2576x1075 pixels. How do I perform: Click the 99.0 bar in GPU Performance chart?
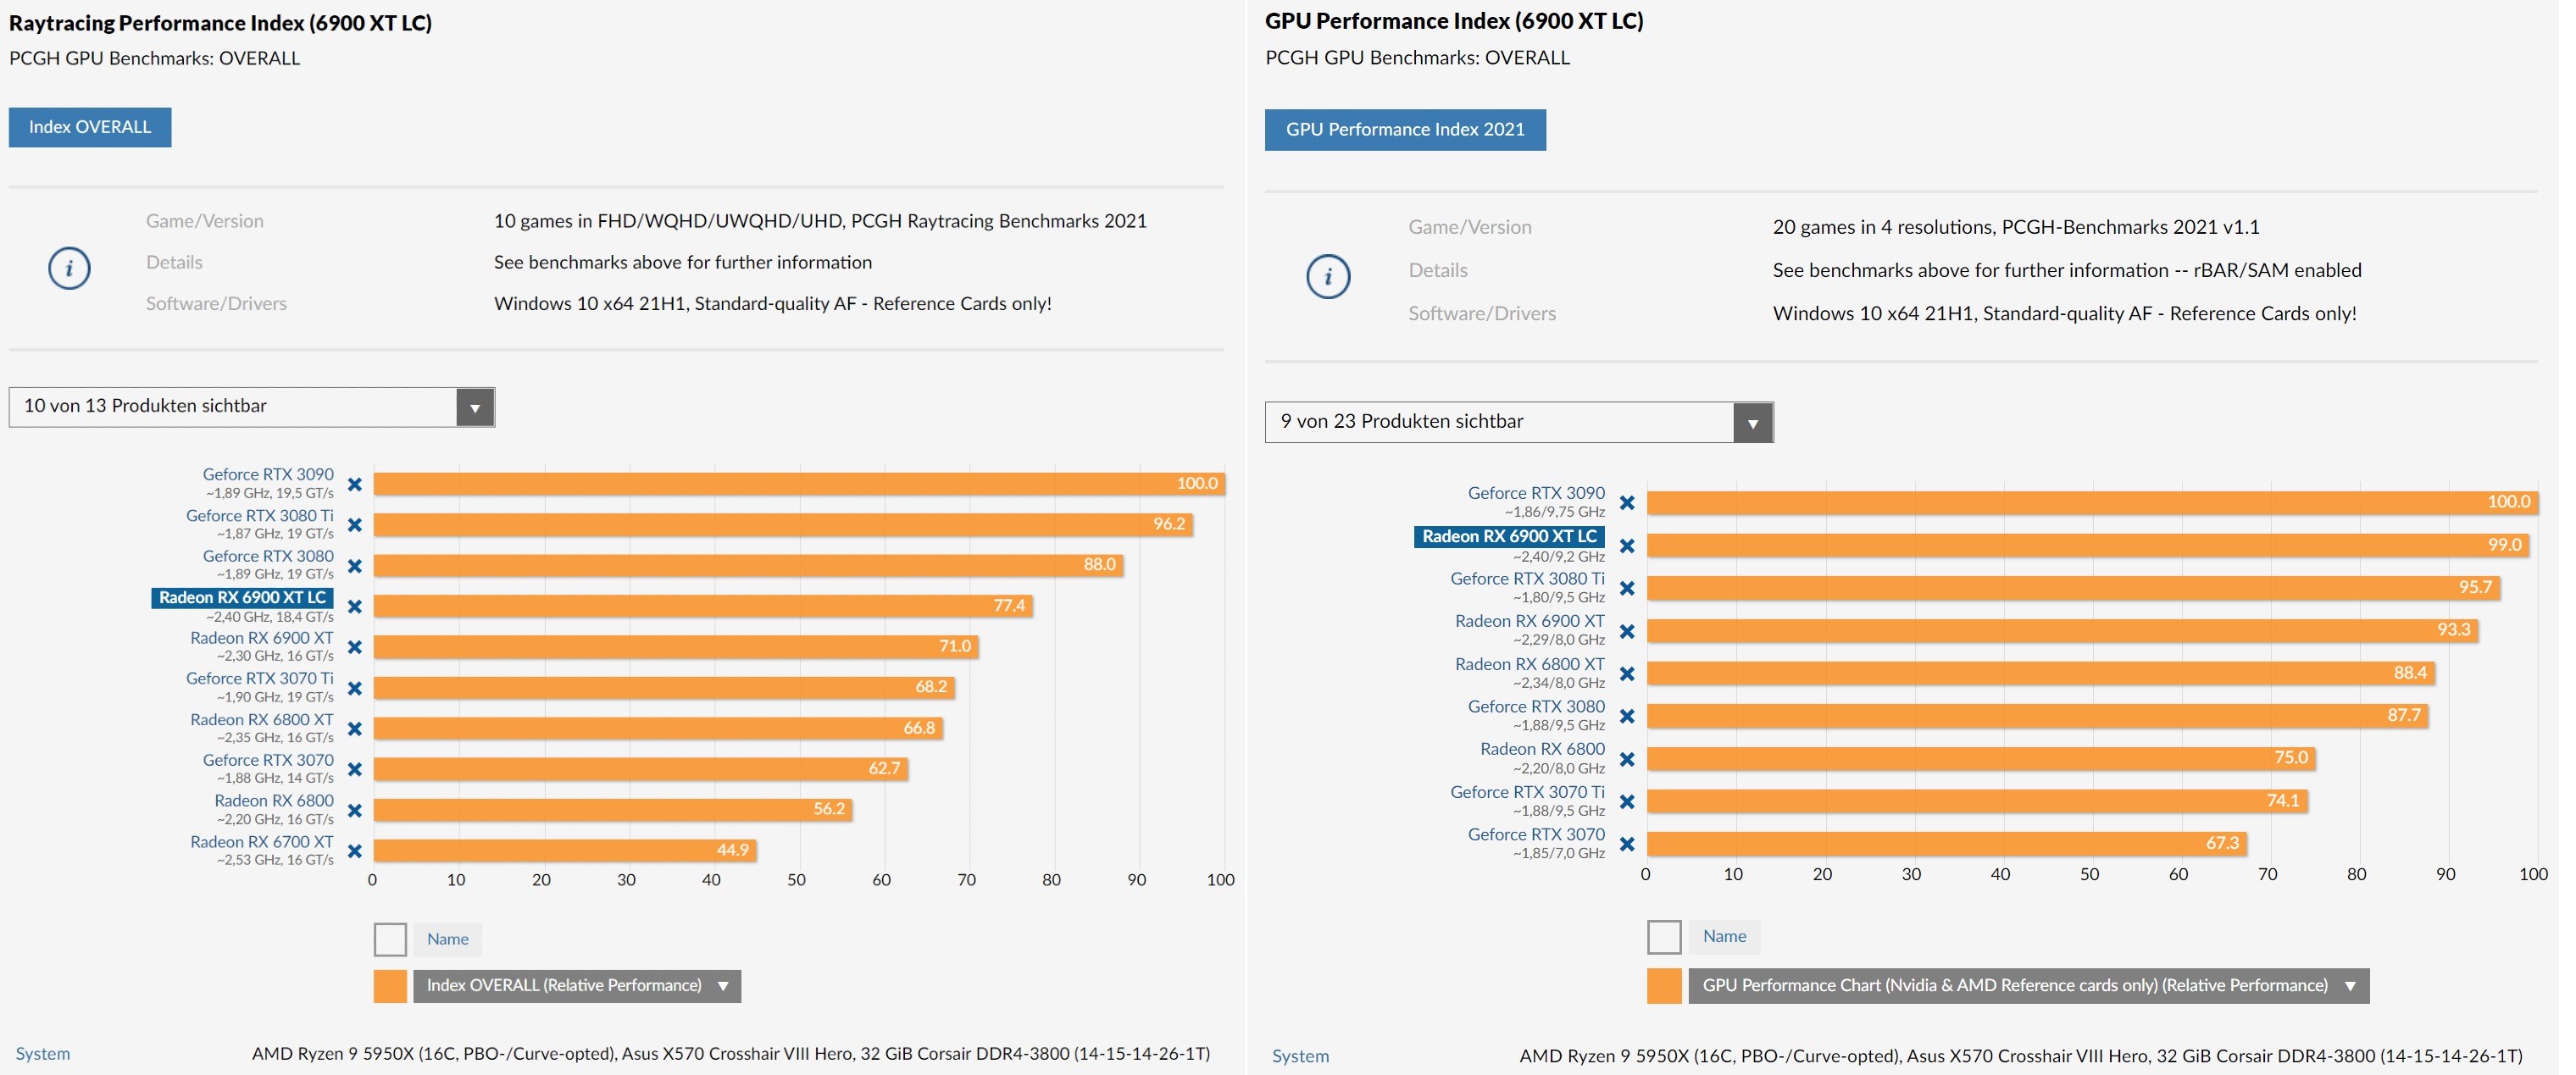coord(2087,545)
